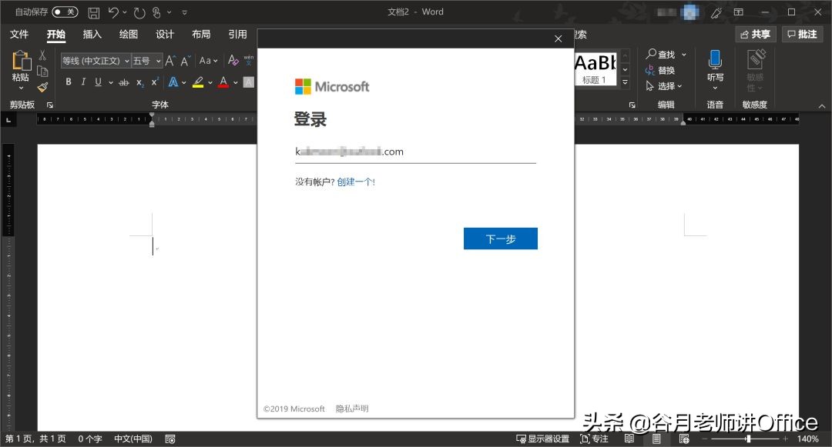Select the 标题 1 heading style

coord(595,68)
